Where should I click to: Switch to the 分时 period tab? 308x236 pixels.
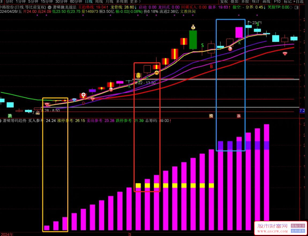coord(9,2)
